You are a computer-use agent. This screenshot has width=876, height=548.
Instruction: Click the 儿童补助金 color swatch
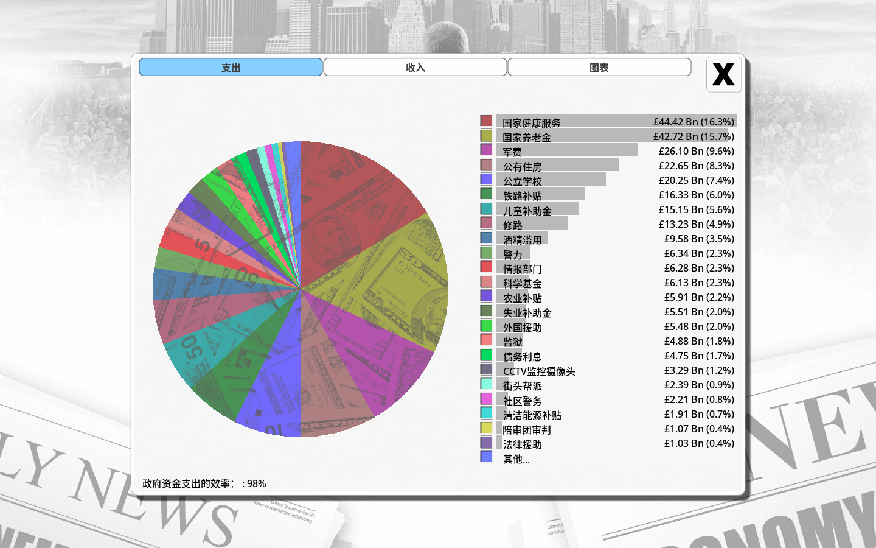point(487,208)
